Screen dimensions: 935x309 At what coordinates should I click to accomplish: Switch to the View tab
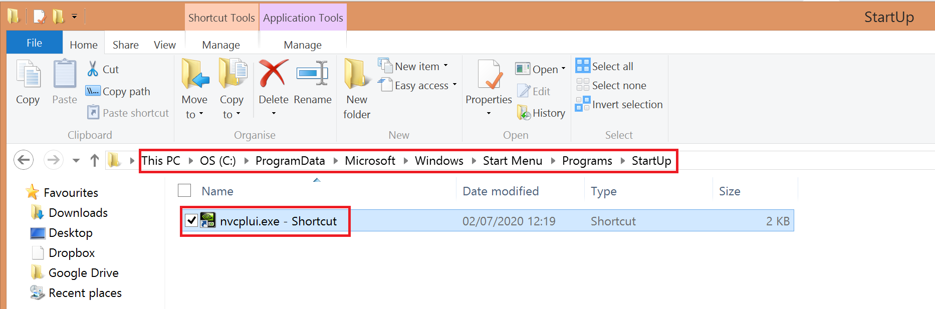tap(165, 45)
